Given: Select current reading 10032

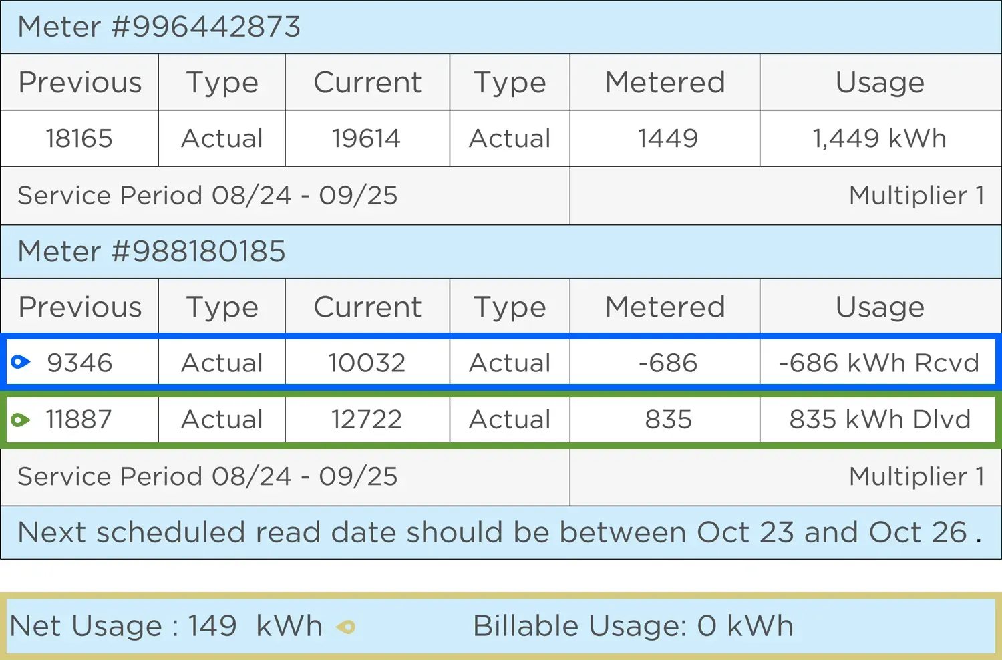Looking at the screenshot, I should coord(367,363).
